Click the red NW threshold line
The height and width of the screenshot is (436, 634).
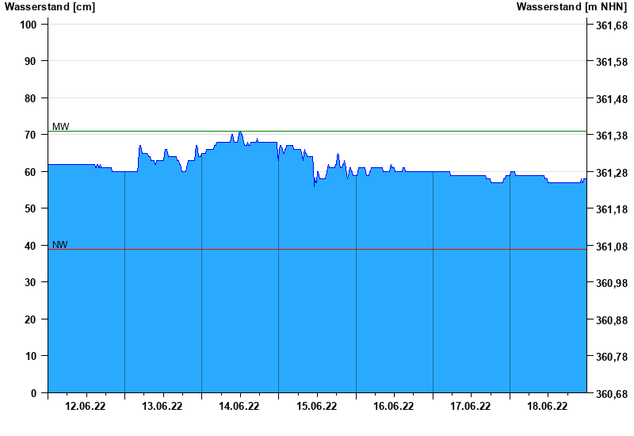click(317, 250)
